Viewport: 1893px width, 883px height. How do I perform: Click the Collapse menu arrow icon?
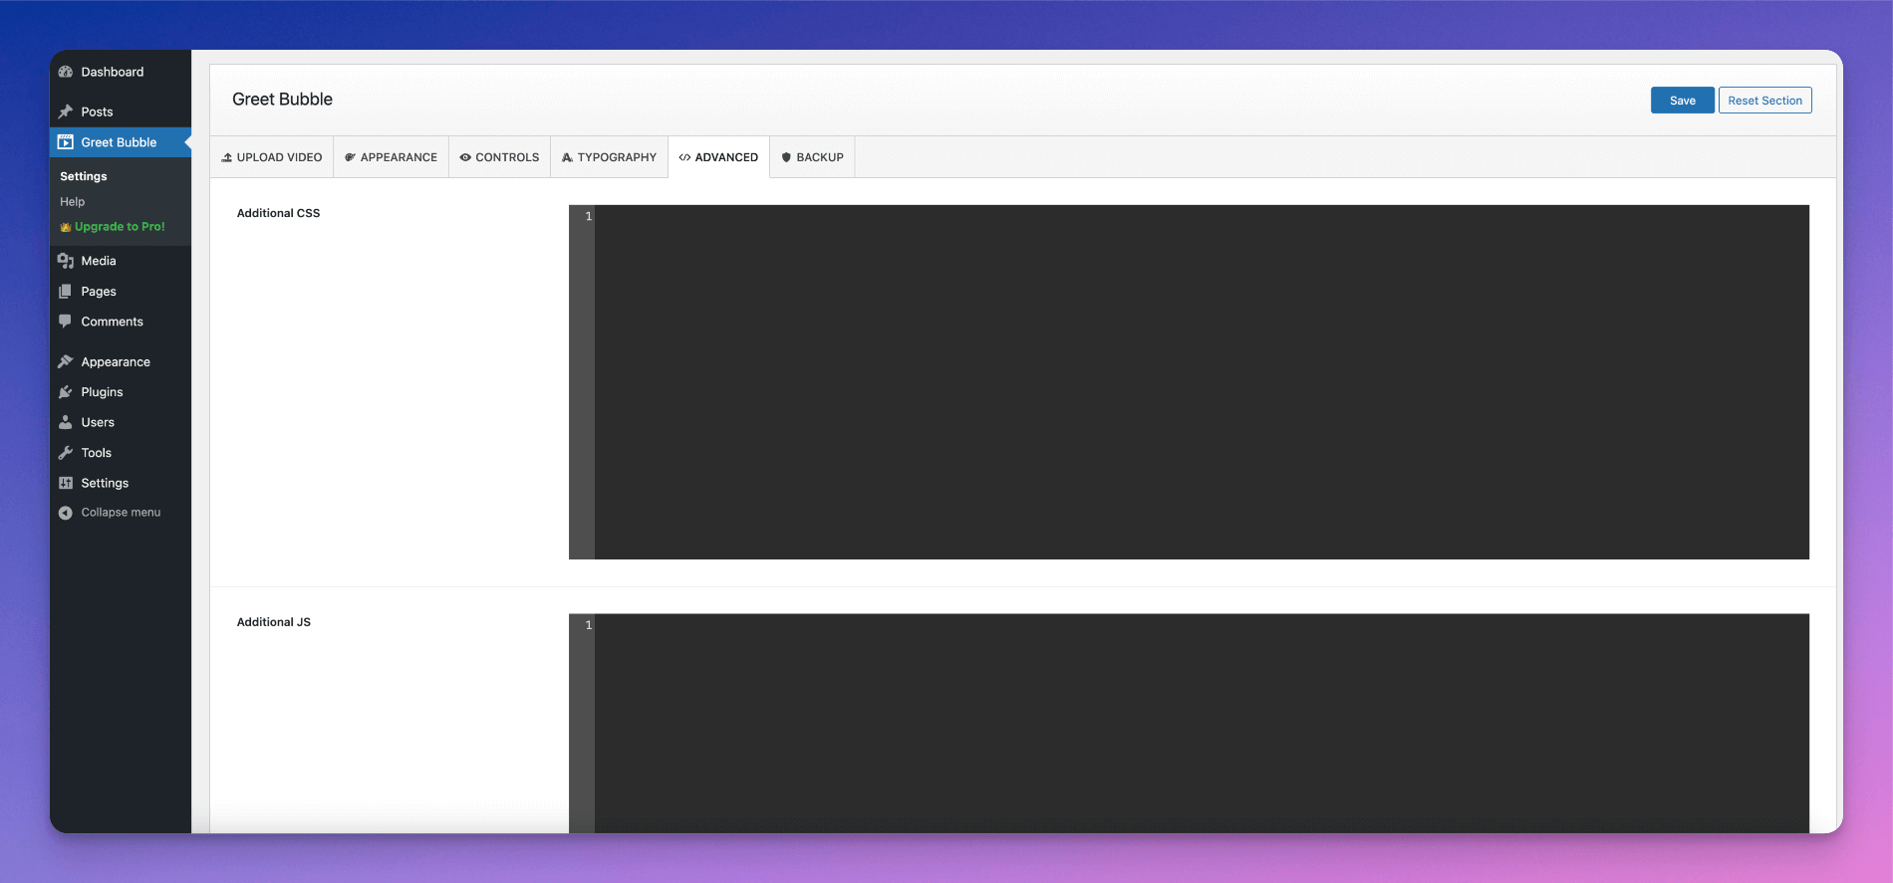(x=66, y=513)
